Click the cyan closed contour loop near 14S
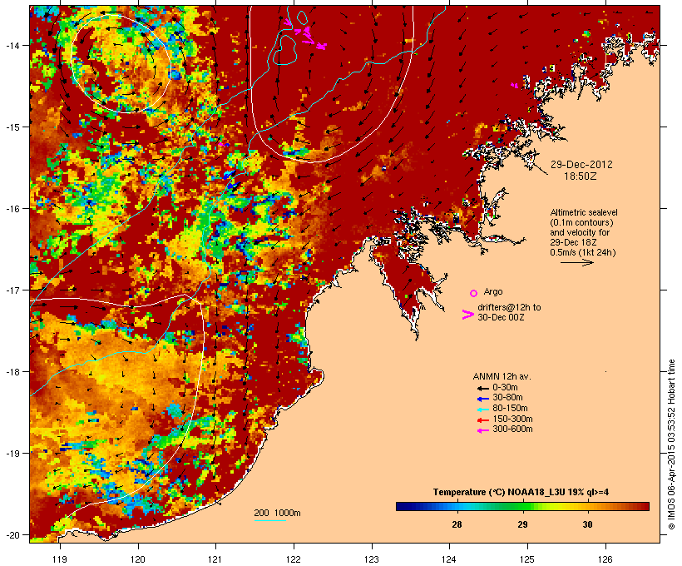Screen dimensions: 682x566 284,50
